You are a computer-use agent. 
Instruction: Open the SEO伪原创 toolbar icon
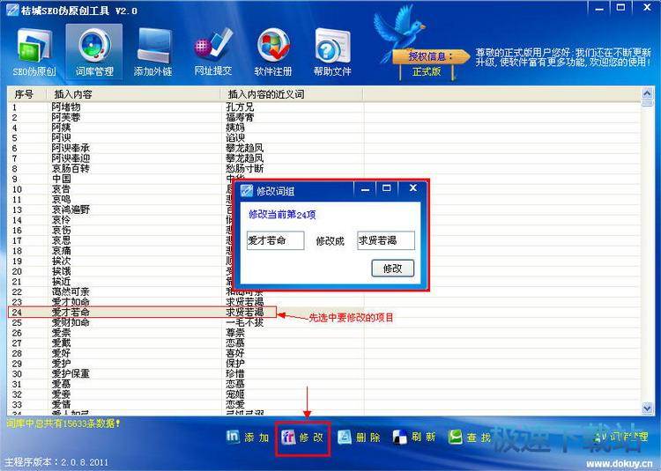click(34, 53)
